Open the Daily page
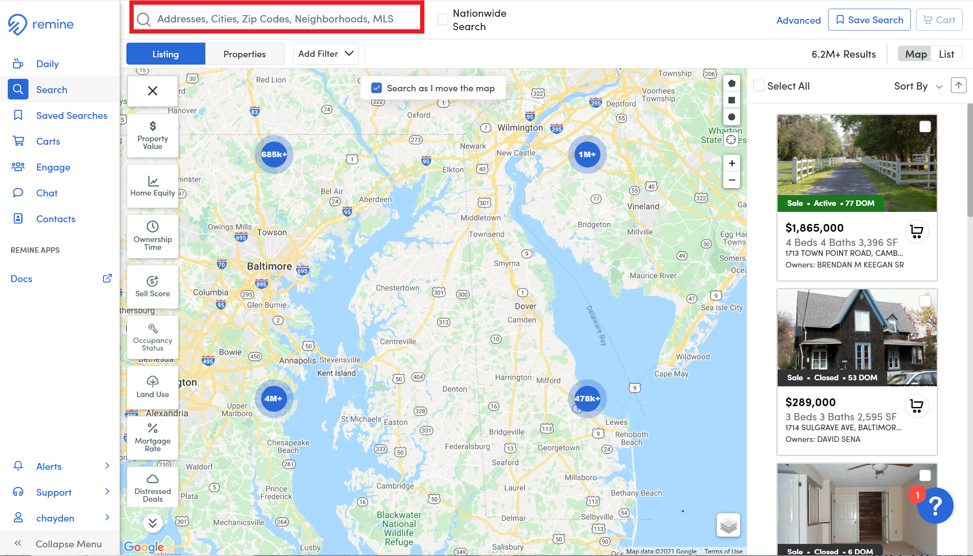The height and width of the screenshot is (556, 973). coord(47,64)
